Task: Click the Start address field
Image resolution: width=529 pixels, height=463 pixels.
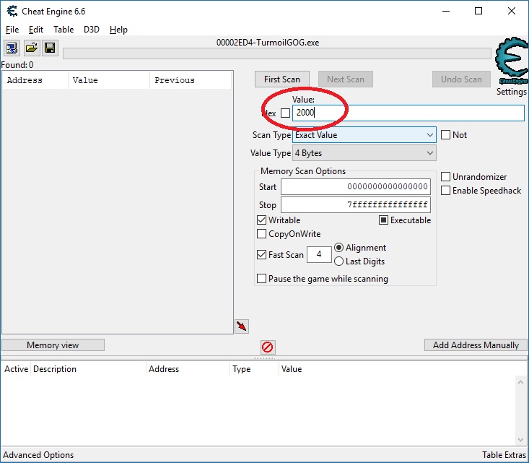Action: coord(356,187)
